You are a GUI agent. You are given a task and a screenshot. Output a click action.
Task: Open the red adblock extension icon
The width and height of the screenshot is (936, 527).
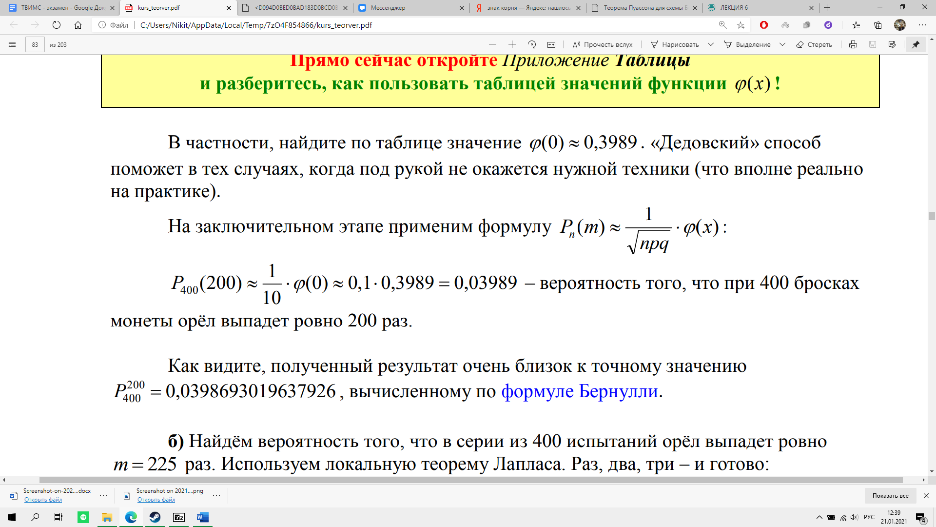764,25
